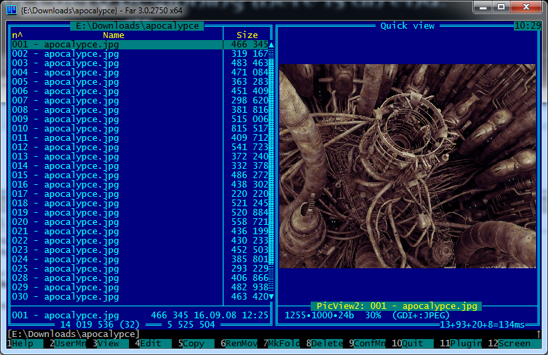The image size is (548, 355).
Task: Click the Size column header
Action: pyautogui.click(x=247, y=35)
